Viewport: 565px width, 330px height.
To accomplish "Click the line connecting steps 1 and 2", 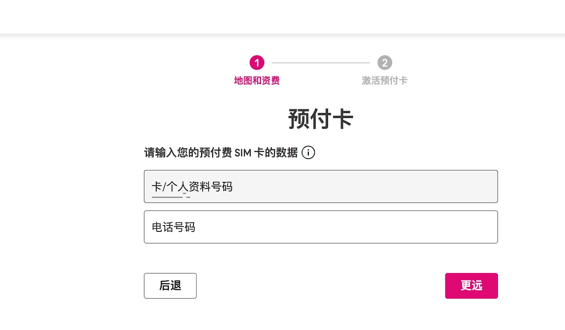I will pyautogui.click(x=321, y=63).
